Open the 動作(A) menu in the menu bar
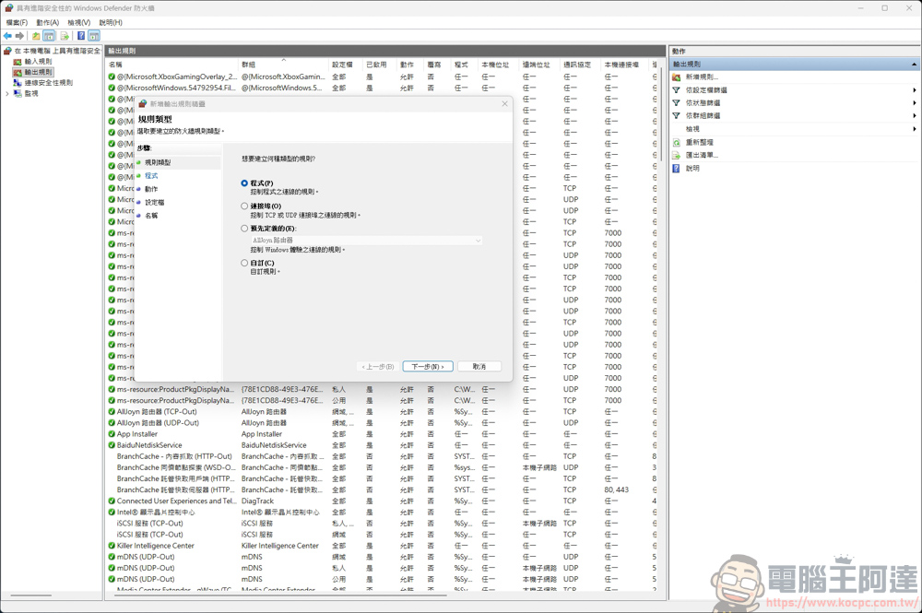 pos(48,22)
